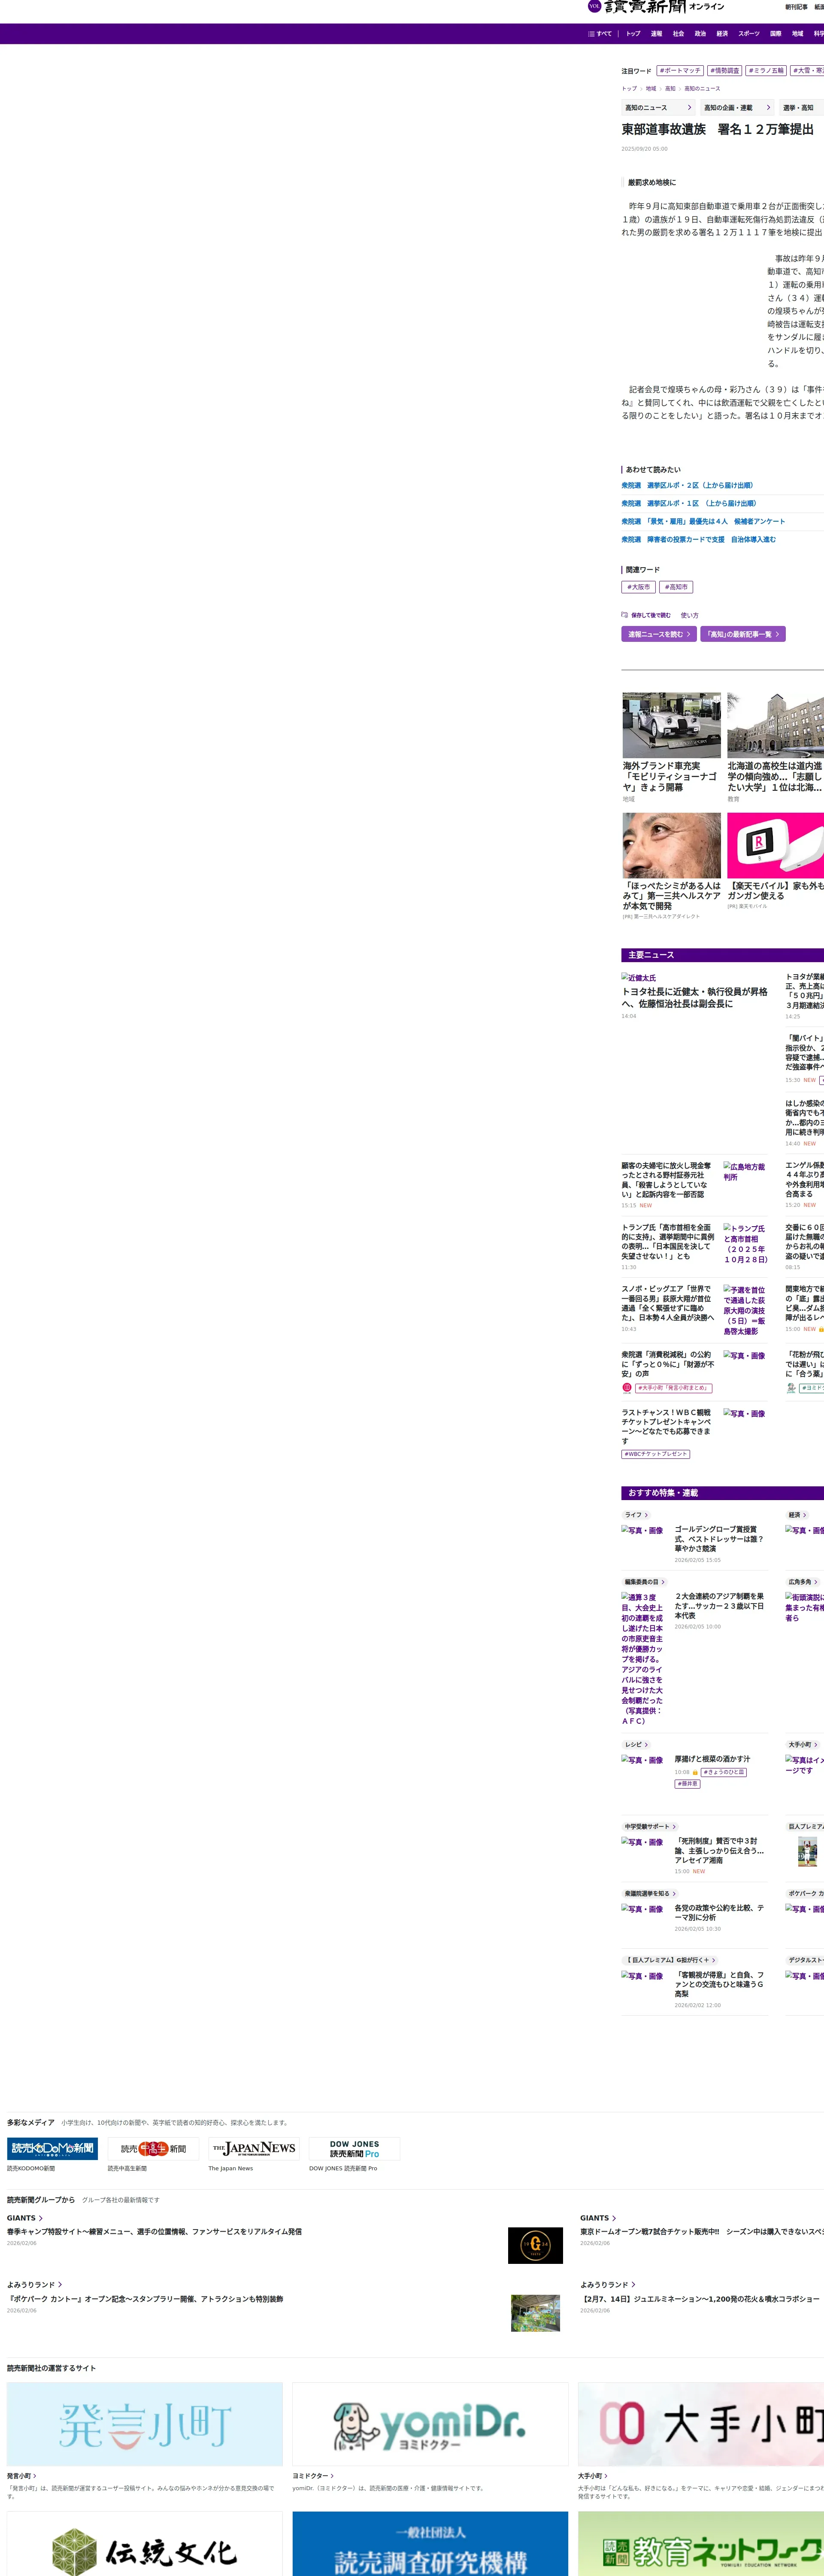The image size is (824, 2576).
Task: Select the トップ nav item
Action: coord(633,34)
